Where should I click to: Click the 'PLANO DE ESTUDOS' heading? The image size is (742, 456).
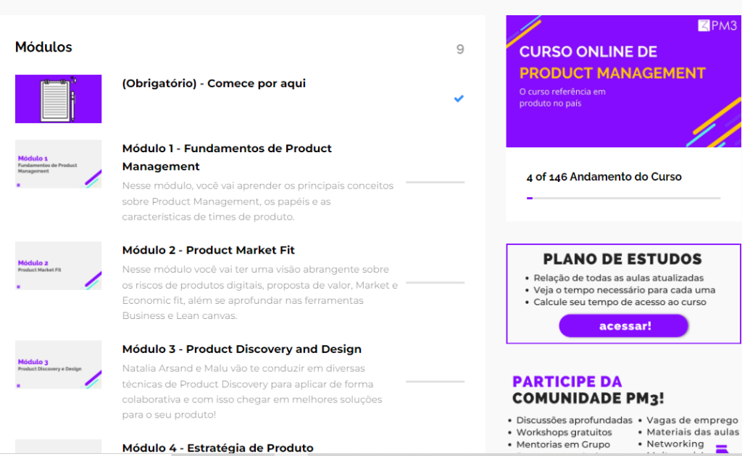tap(622, 259)
